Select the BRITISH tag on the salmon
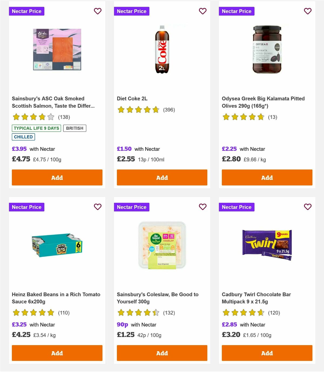 pyautogui.click(x=75, y=128)
